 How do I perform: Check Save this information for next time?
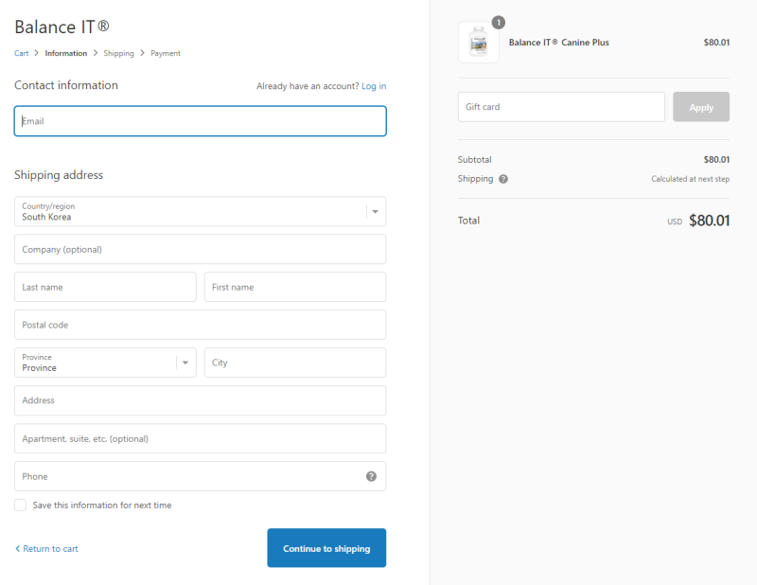tap(20, 505)
